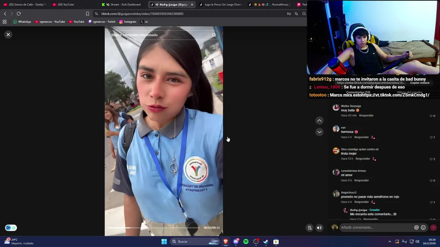Like the 'linda mujer' comment
The image size is (440, 247).
click(x=431, y=159)
